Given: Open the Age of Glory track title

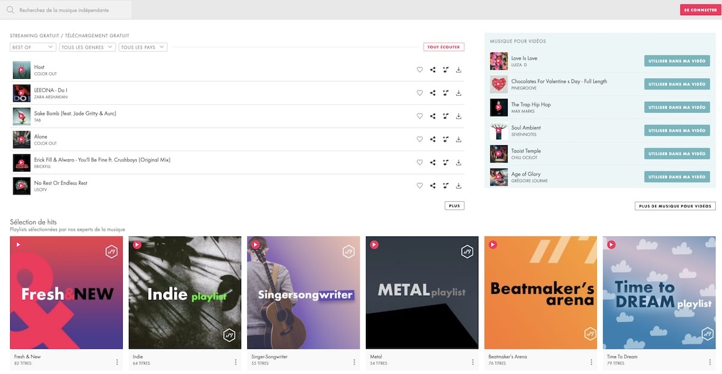Looking at the screenshot, I should (x=526, y=174).
